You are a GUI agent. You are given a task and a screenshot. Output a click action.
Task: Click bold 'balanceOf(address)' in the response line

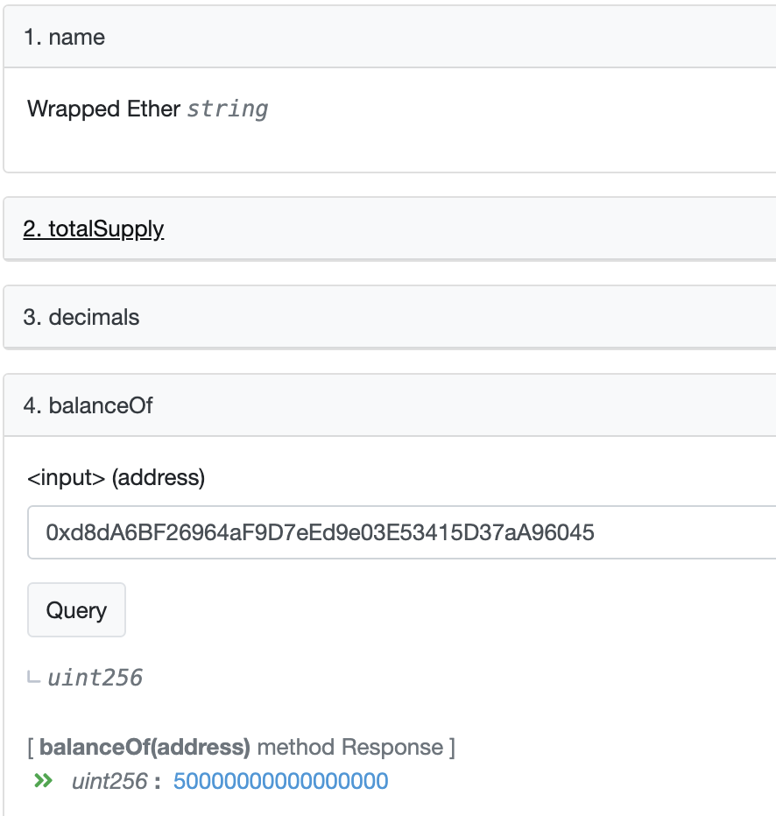click(145, 748)
